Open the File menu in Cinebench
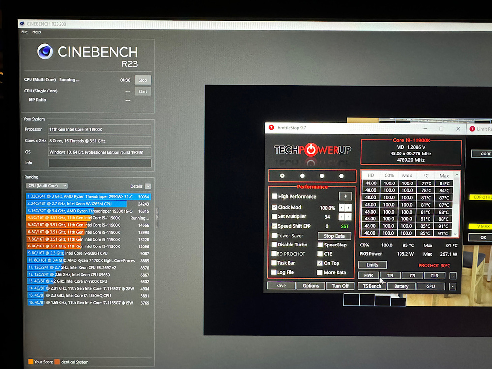 coord(24,32)
